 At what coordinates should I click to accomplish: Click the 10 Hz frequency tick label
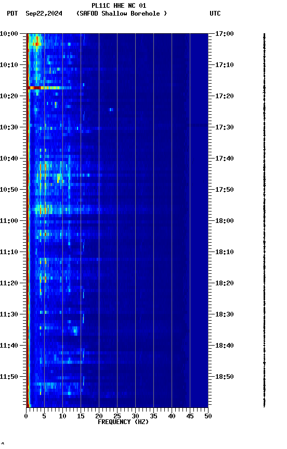(62, 416)
